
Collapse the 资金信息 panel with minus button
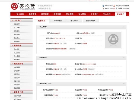(124, 84)
